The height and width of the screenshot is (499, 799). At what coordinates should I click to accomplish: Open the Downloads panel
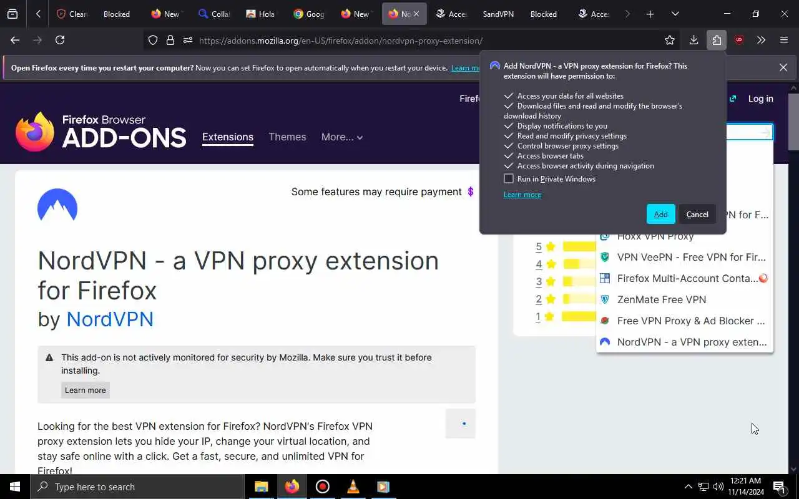click(x=694, y=40)
